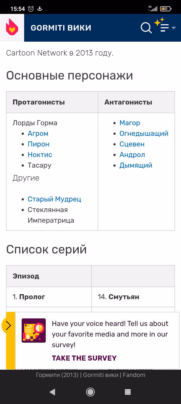Open the Андрол link
Viewport: 181px width, 404px height.
pyautogui.click(x=132, y=155)
